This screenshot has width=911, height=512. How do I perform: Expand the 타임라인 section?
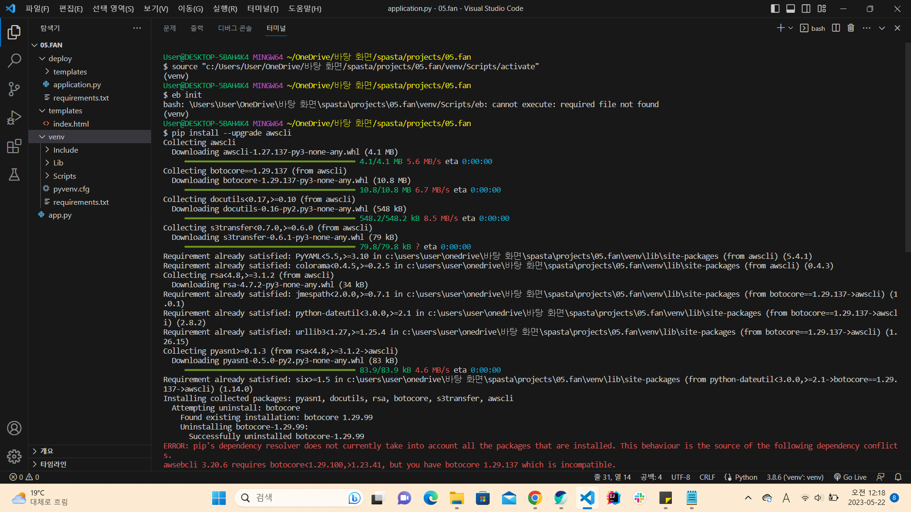90,464
